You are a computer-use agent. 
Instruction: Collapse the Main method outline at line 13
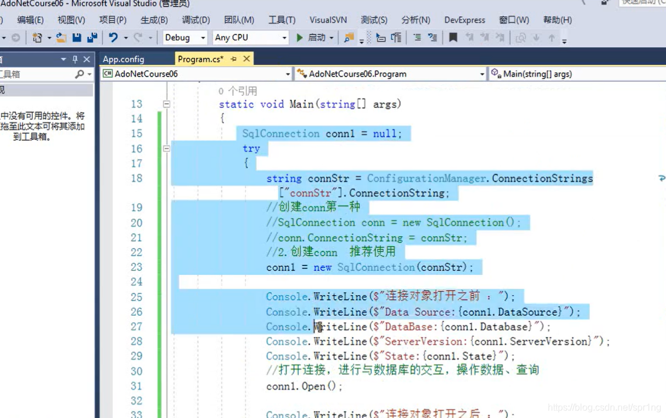166,104
